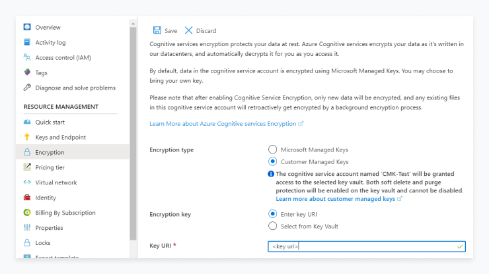Click the Discard X icon
Image resolution: width=489 pixels, height=274 pixels.
189,30
